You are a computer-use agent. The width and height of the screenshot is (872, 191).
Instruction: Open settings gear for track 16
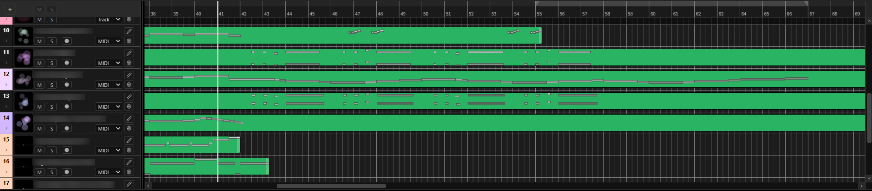click(129, 172)
